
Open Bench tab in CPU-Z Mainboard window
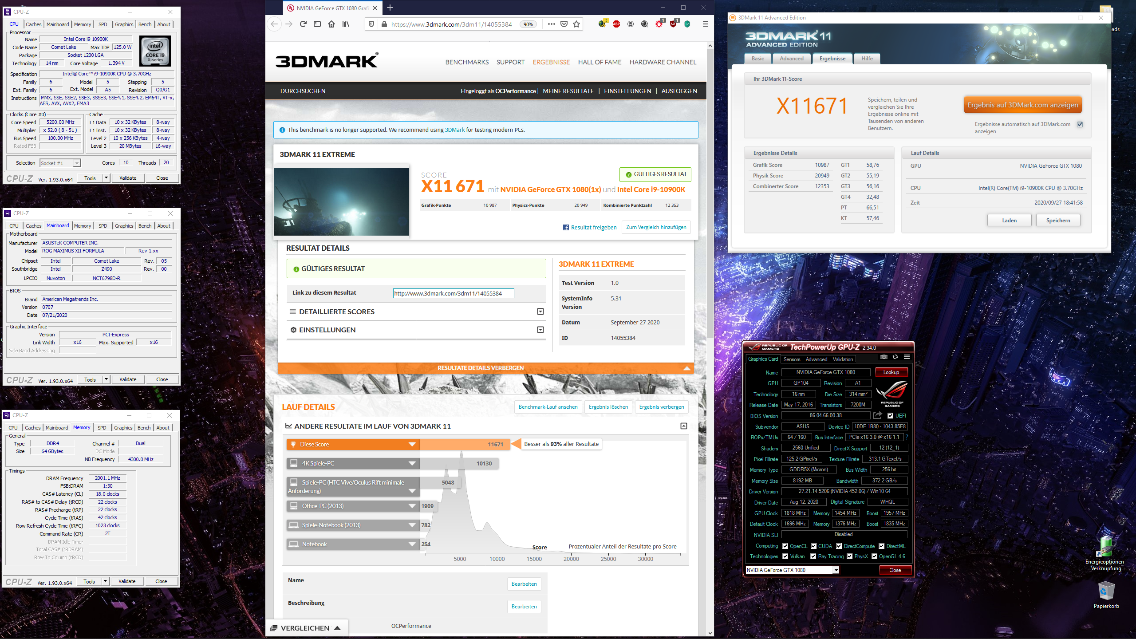click(145, 226)
